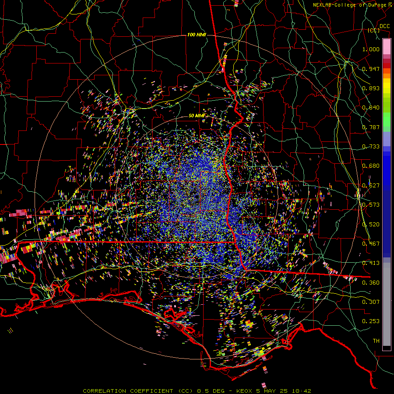Click the 1.000 scale value
The width and height of the screenshot is (394, 394).
(x=371, y=49)
